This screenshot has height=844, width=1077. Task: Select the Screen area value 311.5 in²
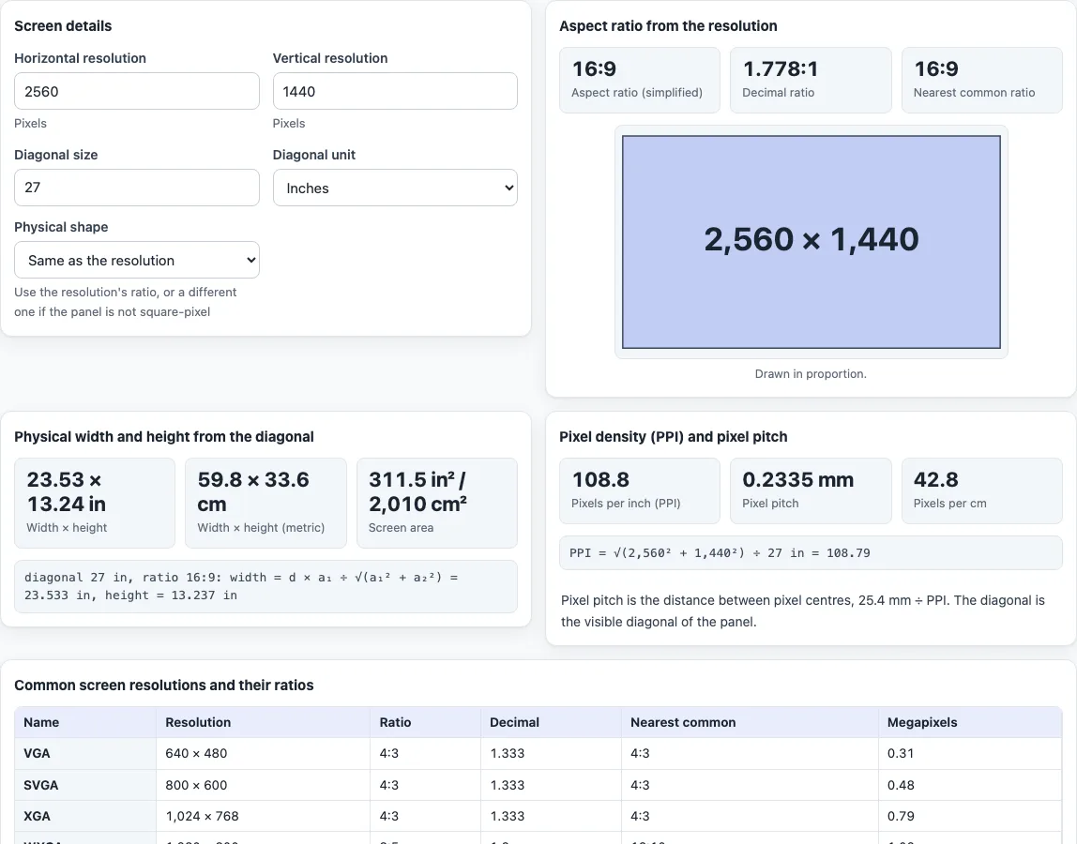click(417, 491)
